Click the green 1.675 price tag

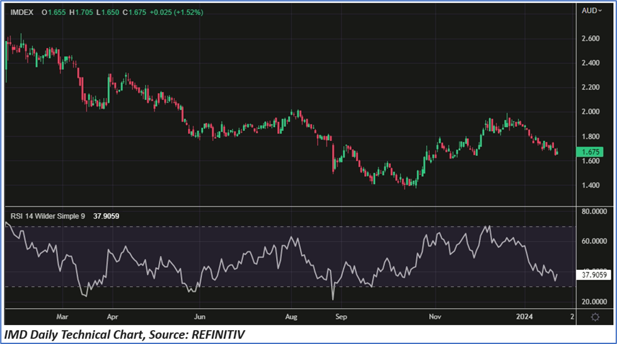589,152
